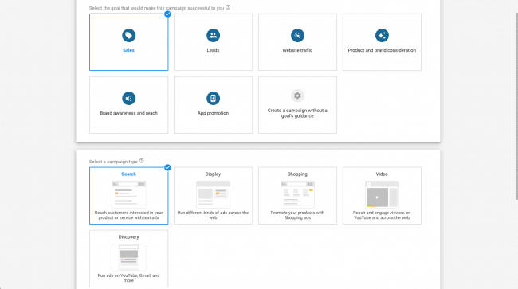This screenshot has height=289, width=518.
Task: Choose Brand awareness and reach megaphone icon
Action: [x=128, y=98]
